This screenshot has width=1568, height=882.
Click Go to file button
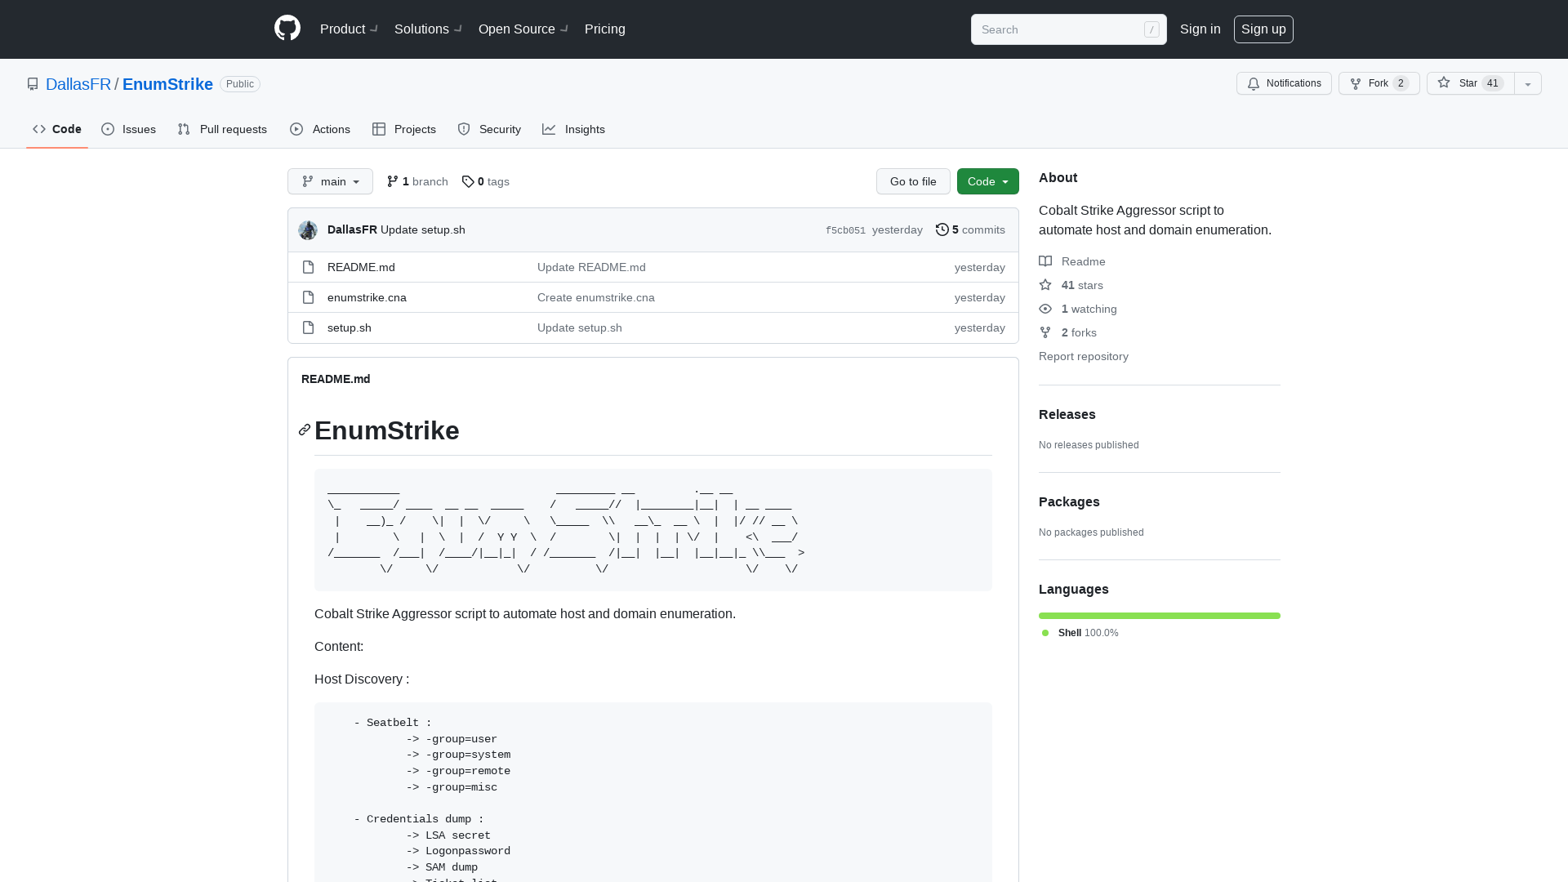point(913,181)
